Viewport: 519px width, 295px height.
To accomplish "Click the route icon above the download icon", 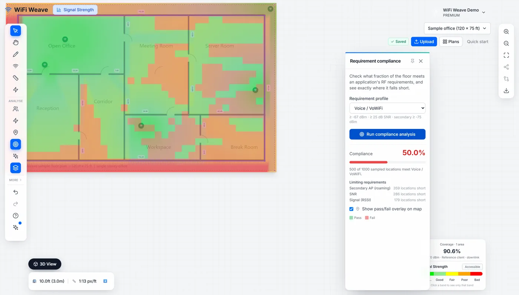I will 506,79.
